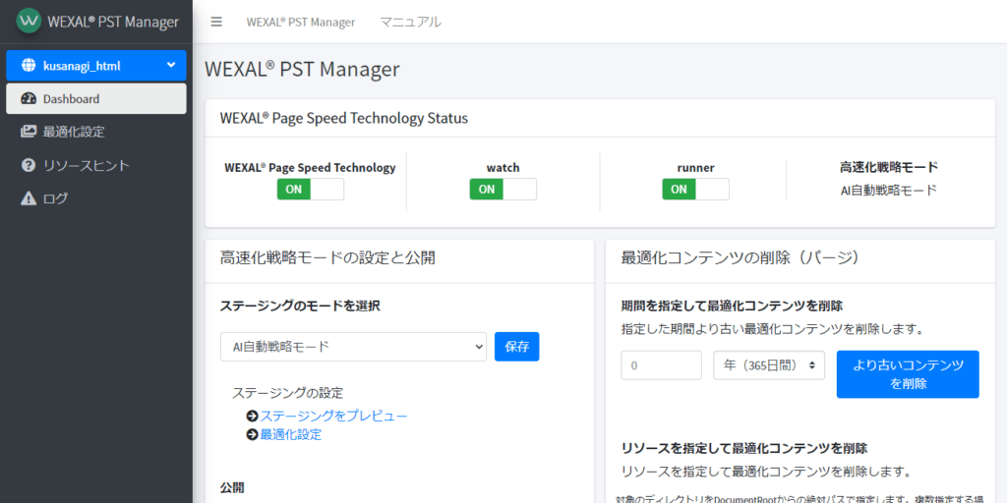Click WEXAL Page Speed Technology Status heading
Image resolution: width=1007 pixels, height=503 pixels.
coord(343,119)
